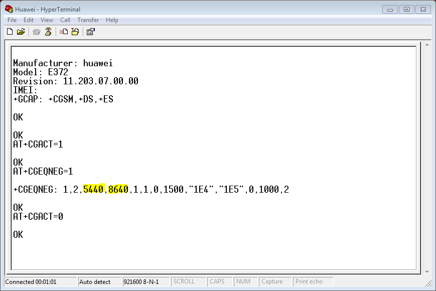Click the IMEI: line
This screenshot has width=436, height=291.
point(25,90)
